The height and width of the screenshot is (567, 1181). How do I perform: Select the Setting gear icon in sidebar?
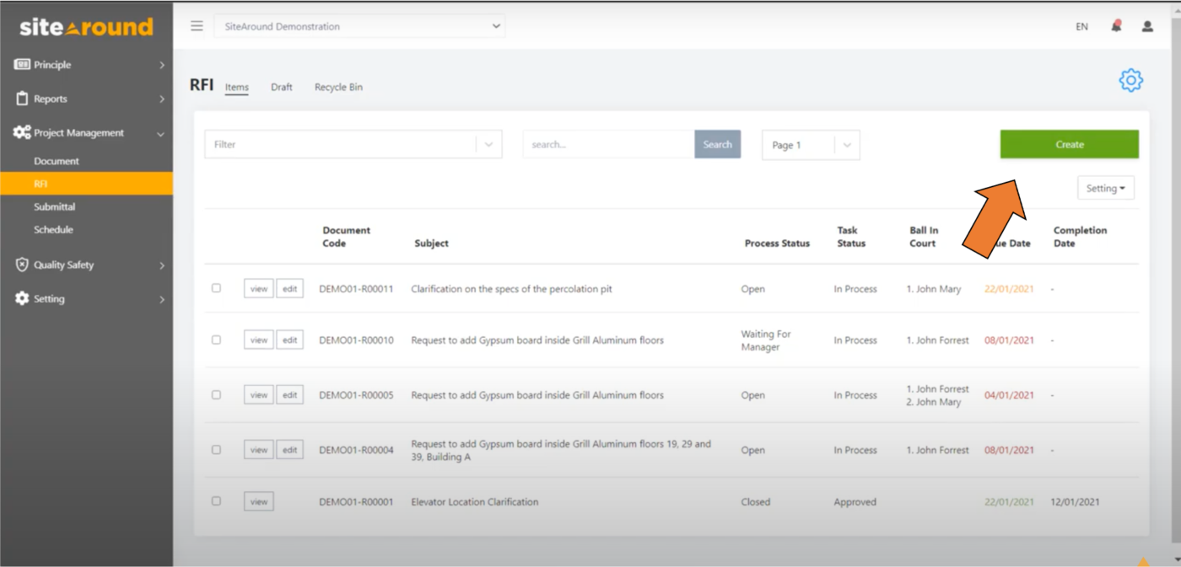24,298
